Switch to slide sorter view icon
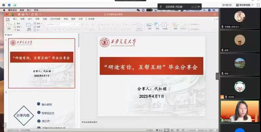The width and height of the screenshot is (261, 132). [x=172, y=130]
